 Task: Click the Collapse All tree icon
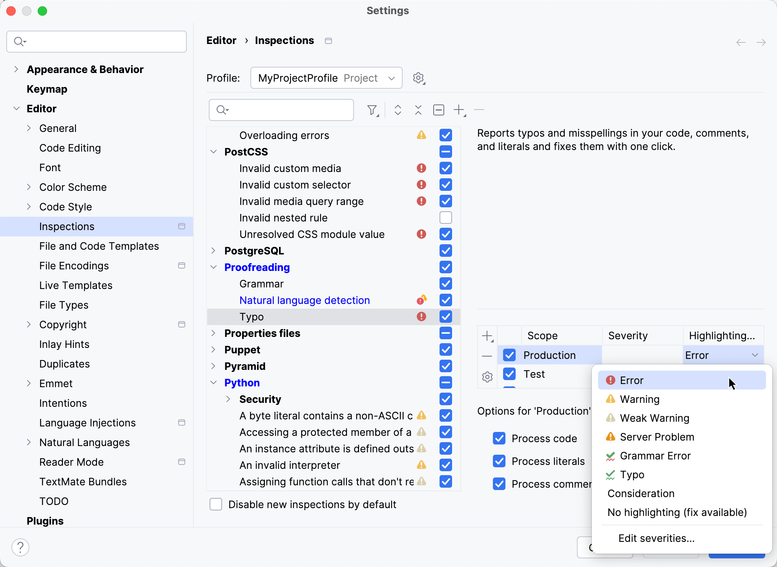(x=418, y=110)
